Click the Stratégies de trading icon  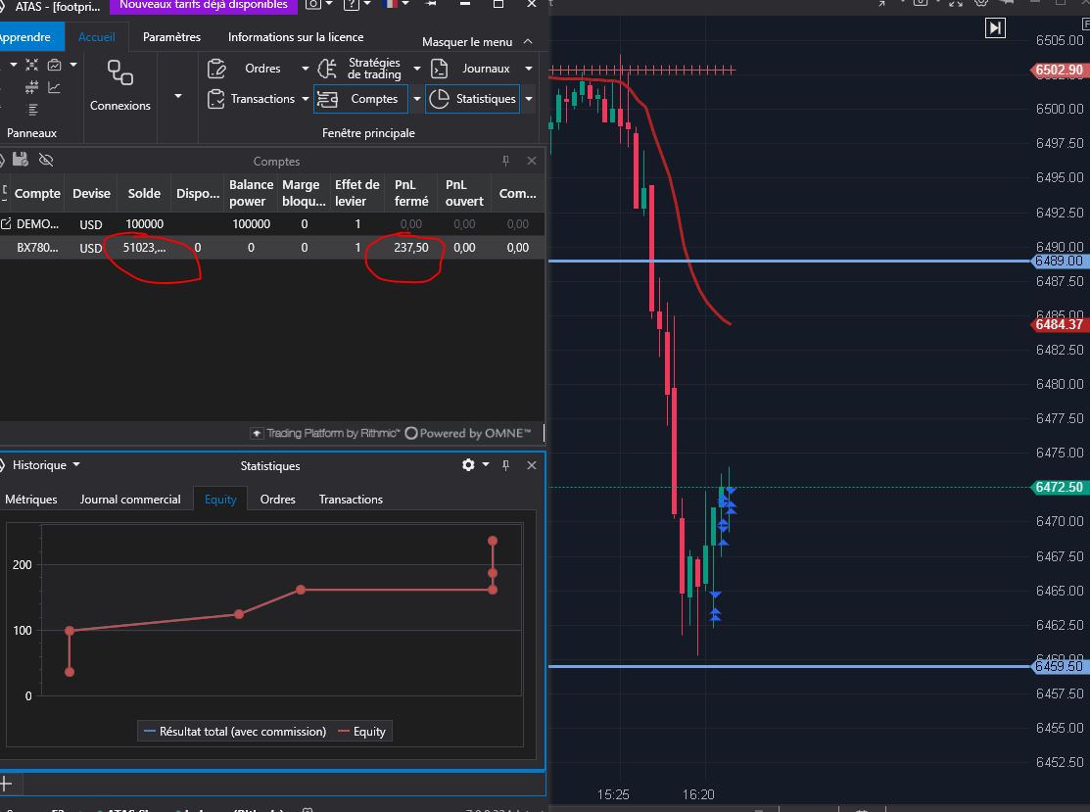327,69
